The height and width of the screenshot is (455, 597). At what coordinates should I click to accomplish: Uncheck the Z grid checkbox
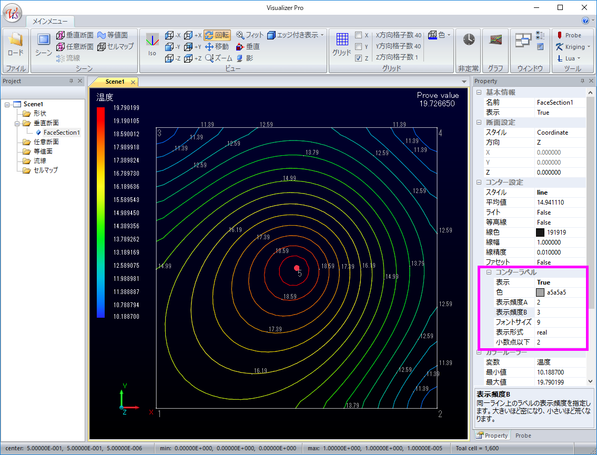point(358,58)
